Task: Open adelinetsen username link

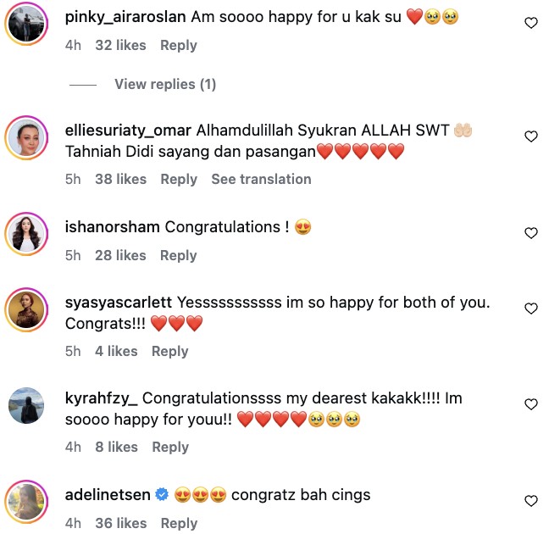Action: pos(108,495)
